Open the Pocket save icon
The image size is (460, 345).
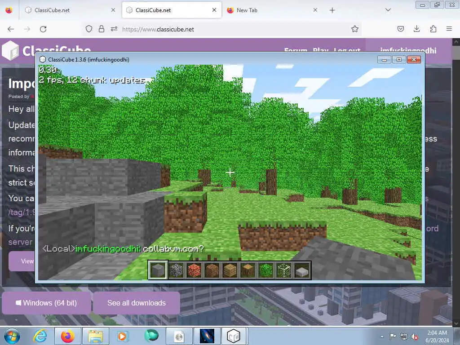tap(400, 29)
